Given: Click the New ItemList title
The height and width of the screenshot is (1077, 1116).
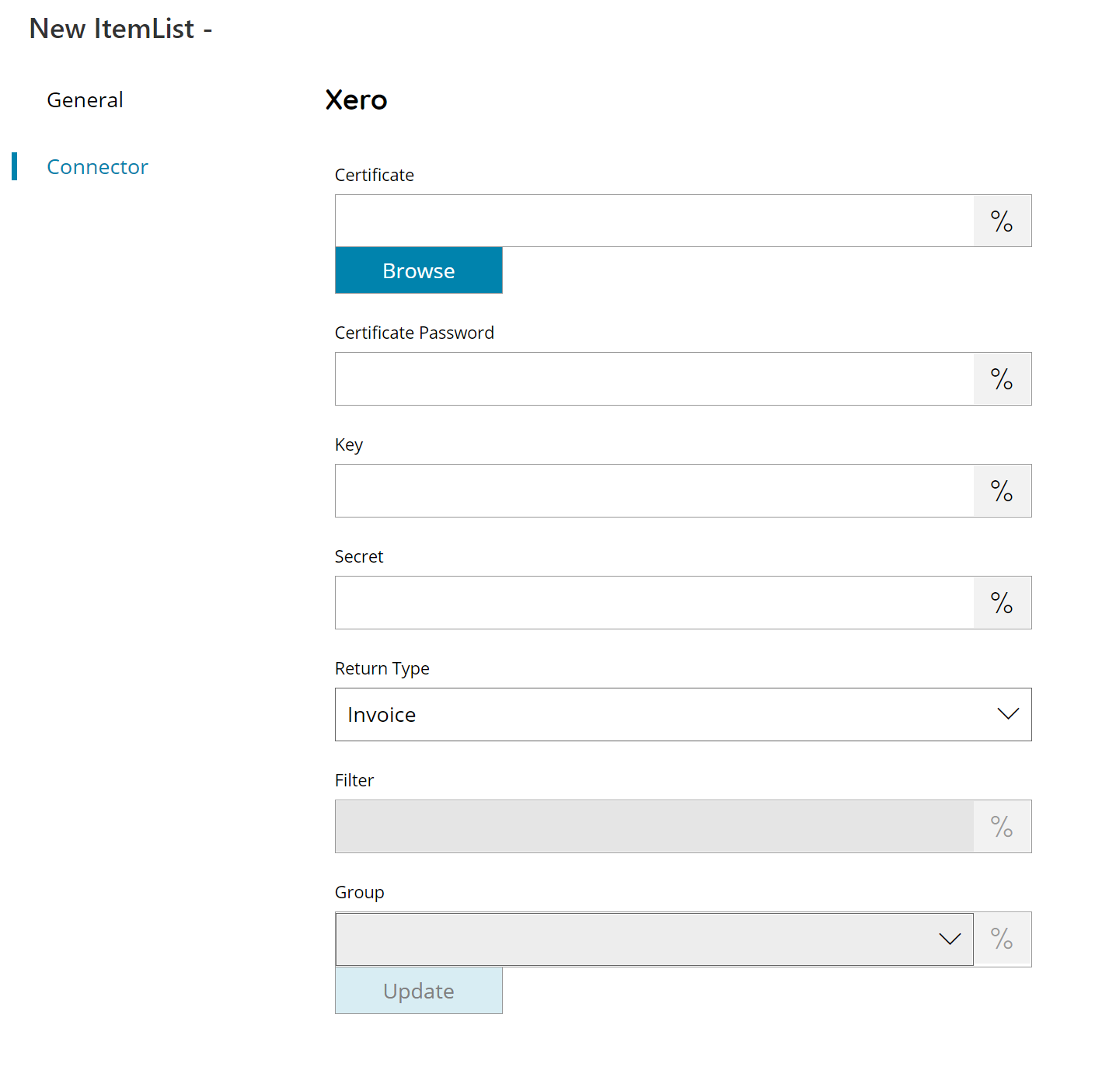Looking at the screenshot, I should click(120, 29).
